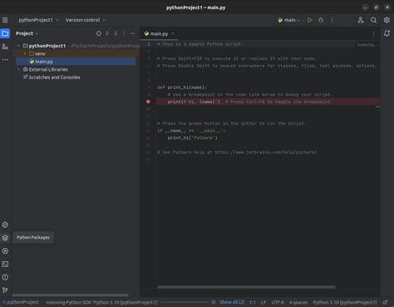Collapse the pythonProject1 root folder
This screenshot has width=394, height=307.
tap(18, 46)
